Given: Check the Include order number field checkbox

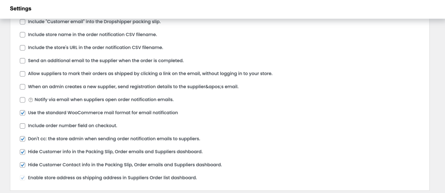Looking at the screenshot, I should point(23,125).
